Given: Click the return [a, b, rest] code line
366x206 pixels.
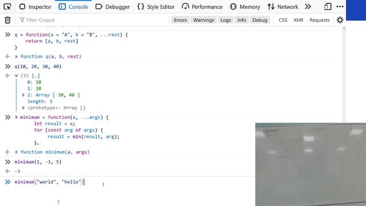Looking at the screenshot, I should pos(52,41).
